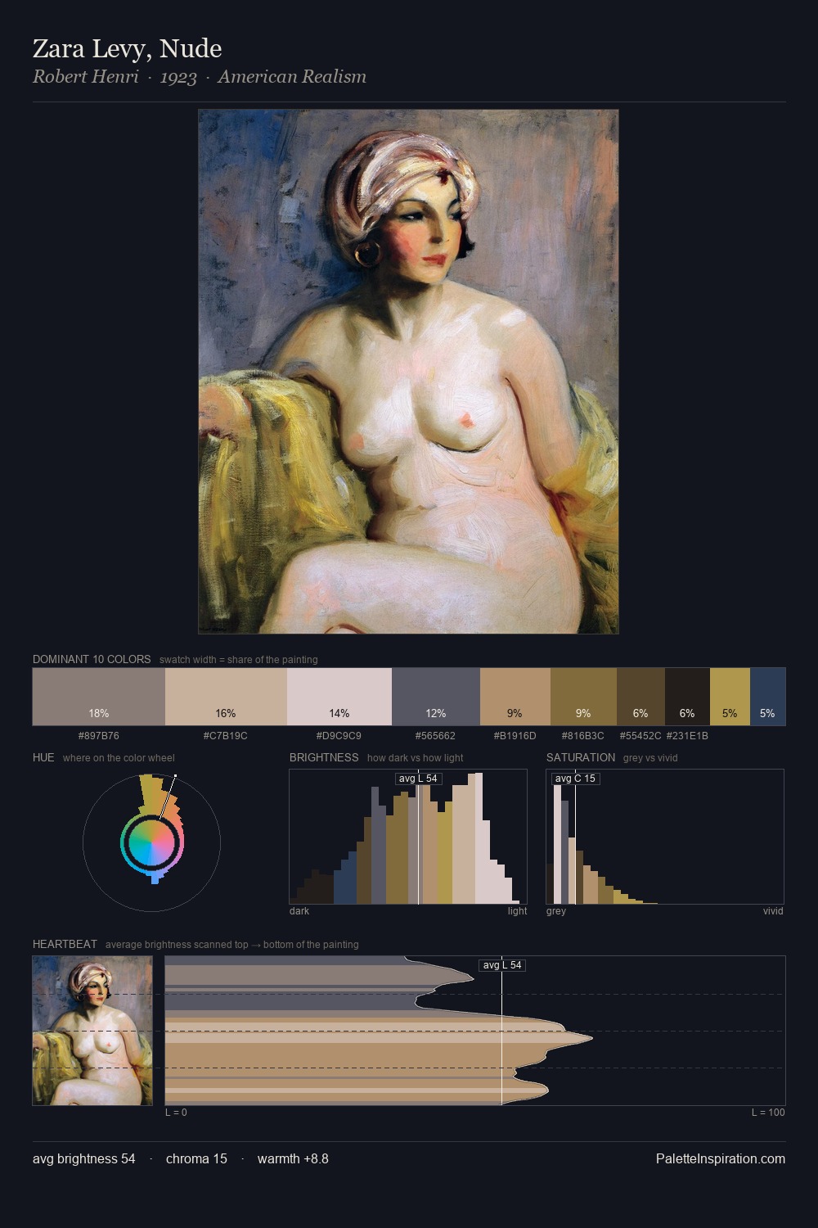Choose the navy blue 5% swatch
The height and width of the screenshot is (1228, 818).
(767, 697)
